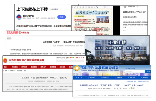
Task: Click the gray 返回 back button in Shenzhen paper
Action: (x=9, y=38)
